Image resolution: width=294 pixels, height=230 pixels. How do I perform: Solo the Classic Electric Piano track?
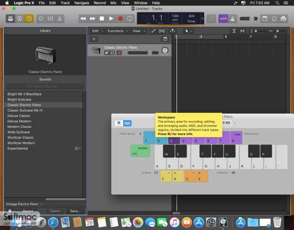(x=112, y=53)
